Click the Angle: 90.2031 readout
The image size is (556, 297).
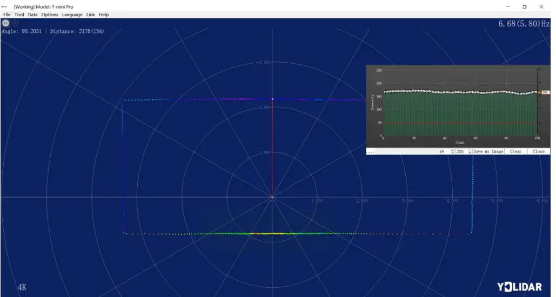[22, 31]
